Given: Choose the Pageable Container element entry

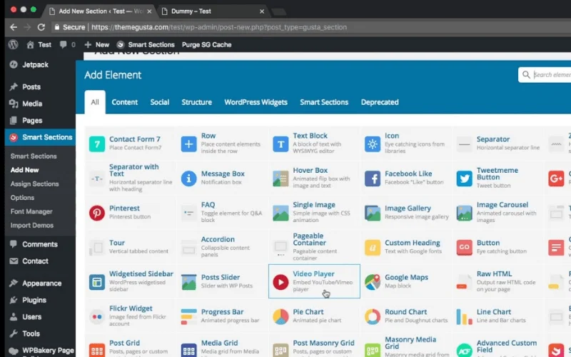Looking at the screenshot, I should click(314, 246).
